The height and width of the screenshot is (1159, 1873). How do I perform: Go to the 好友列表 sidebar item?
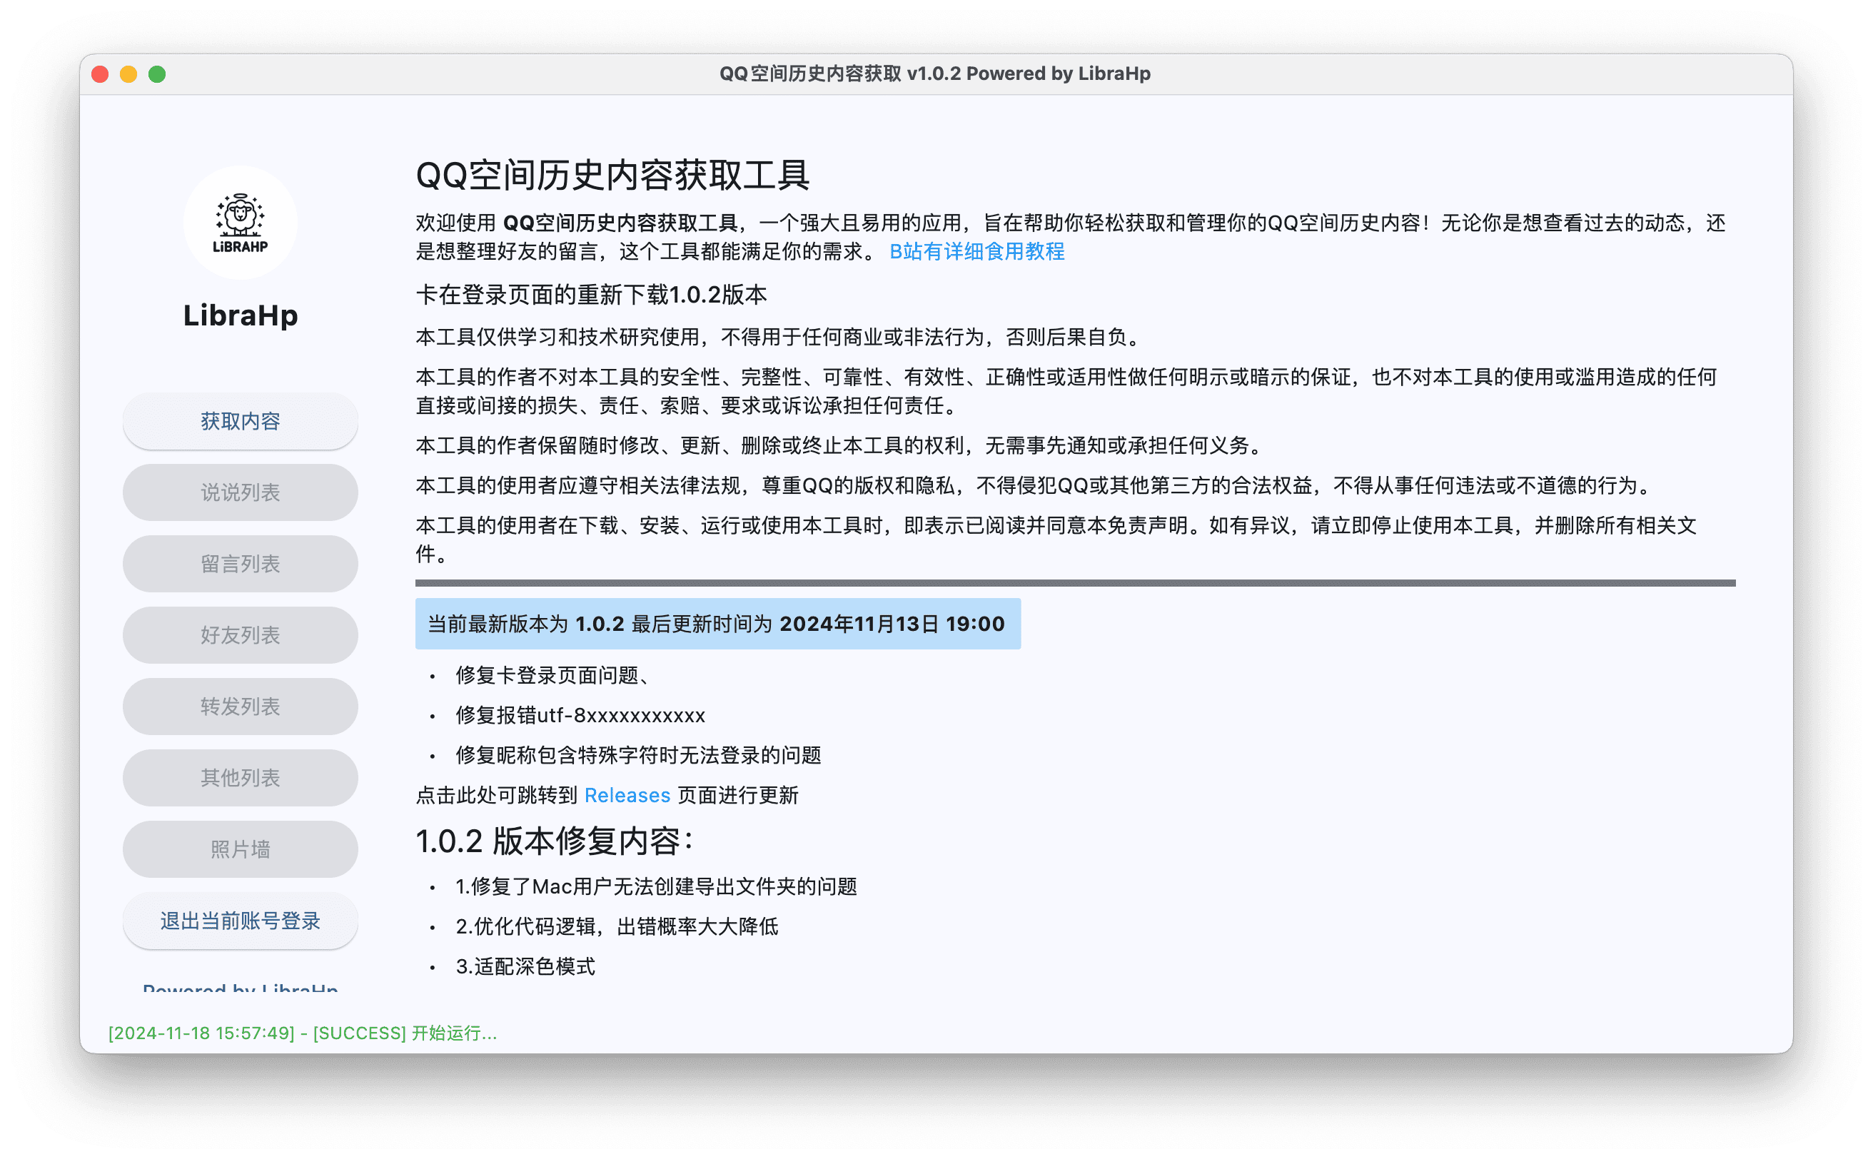pyautogui.click(x=240, y=634)
